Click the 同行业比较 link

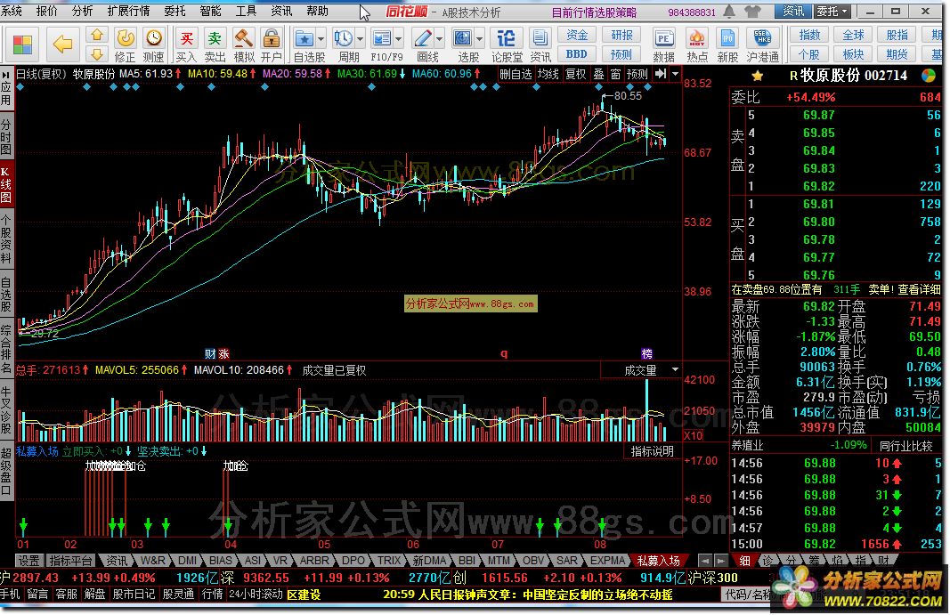905,446
